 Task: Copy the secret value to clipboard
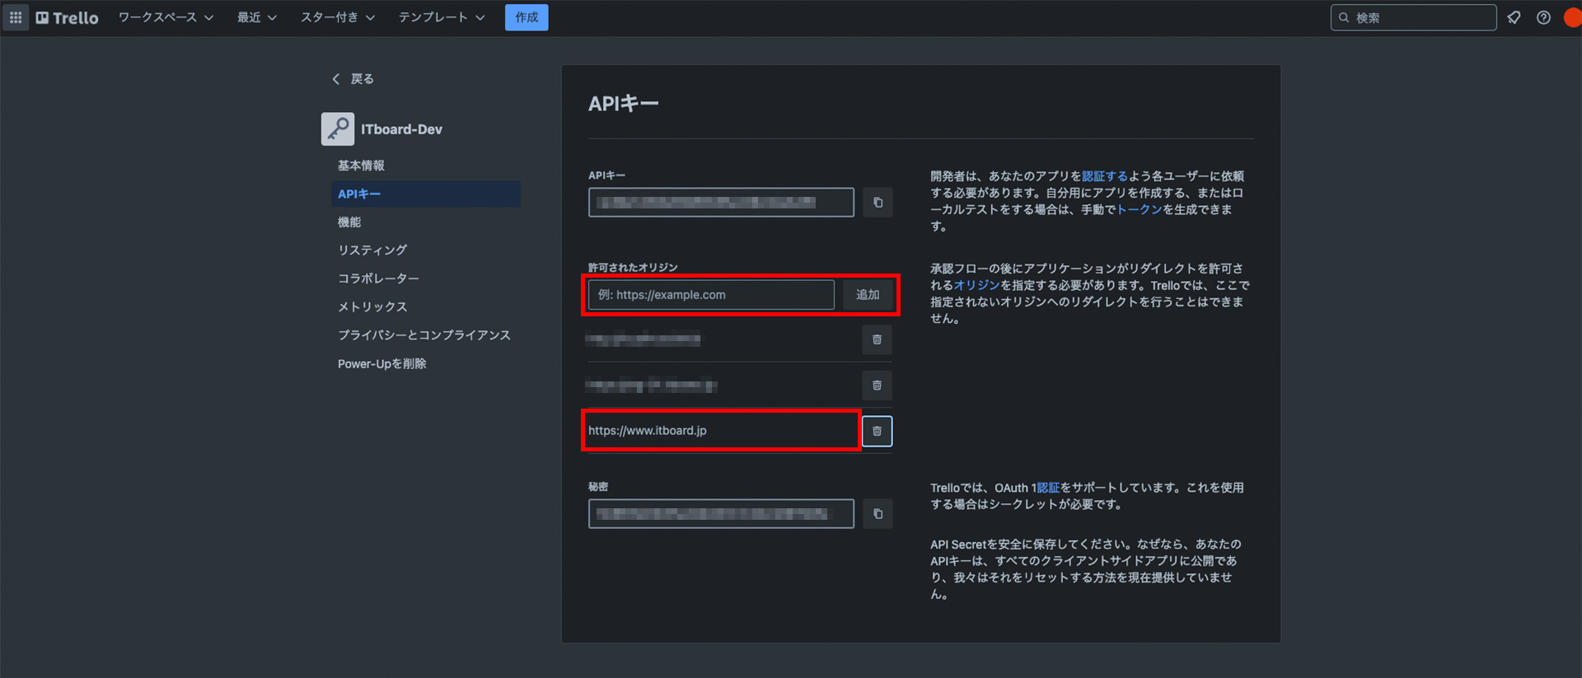878,514
